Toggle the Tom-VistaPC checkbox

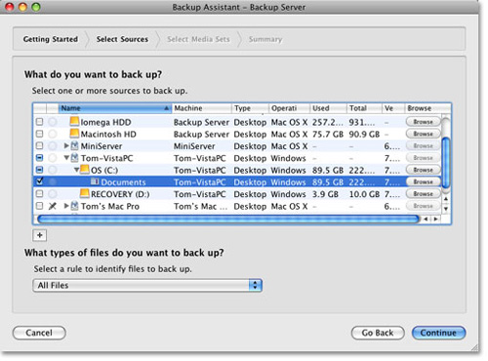[x=39, y=158]
